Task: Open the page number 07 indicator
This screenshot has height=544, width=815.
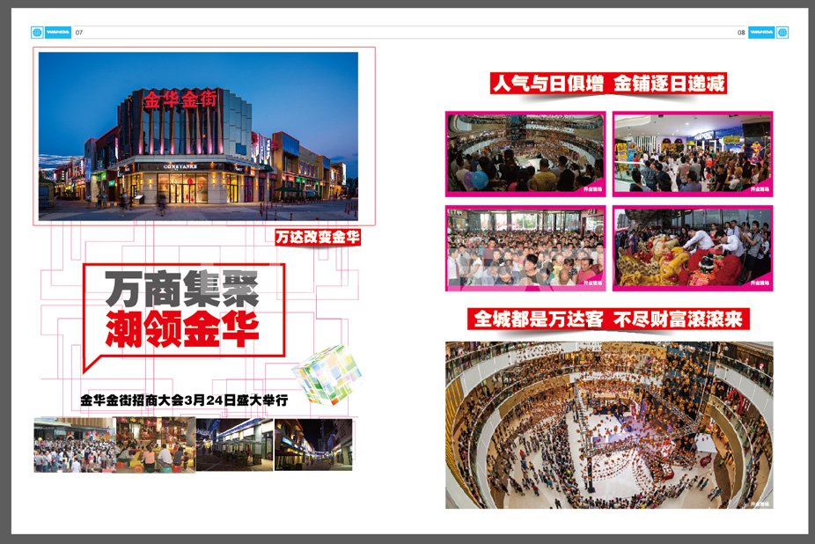Action: click(77, 32)
